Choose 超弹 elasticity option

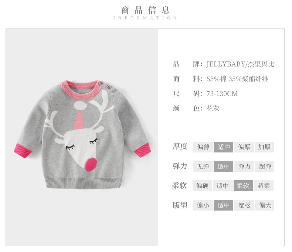pyautogui.click(x=264, y=167)
